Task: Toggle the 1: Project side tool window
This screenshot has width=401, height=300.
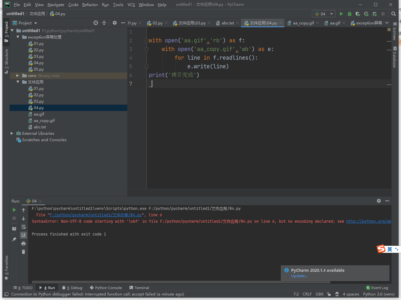Action: coord(6,31)
